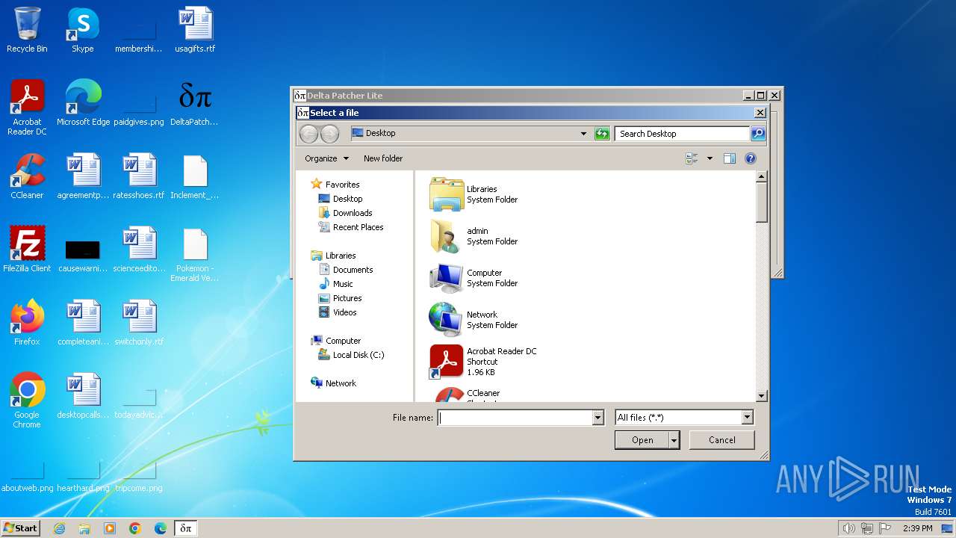956x538 pixels.
Task: Open the help question mark icon
Action: tap(751, 158)
